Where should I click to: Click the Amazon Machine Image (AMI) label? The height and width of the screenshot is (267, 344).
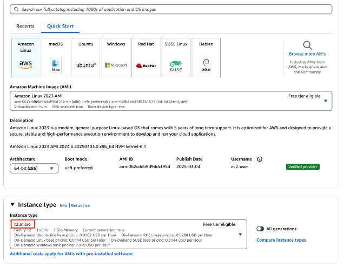coord(41,87)
